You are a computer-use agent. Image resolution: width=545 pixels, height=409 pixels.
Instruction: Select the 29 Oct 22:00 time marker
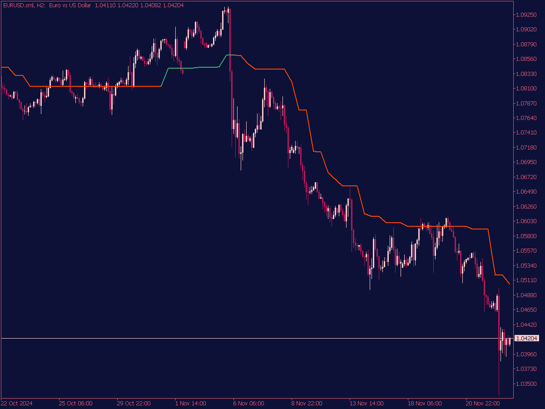click(x=134, y=403)
